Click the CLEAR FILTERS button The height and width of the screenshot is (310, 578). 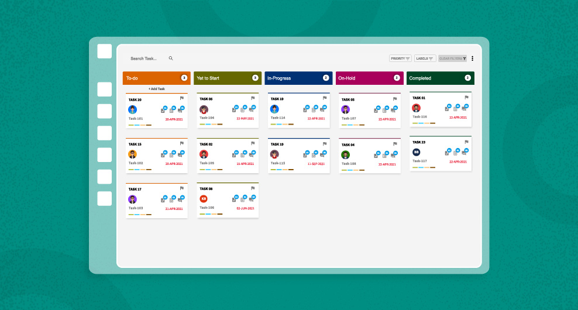pos(453,58)
